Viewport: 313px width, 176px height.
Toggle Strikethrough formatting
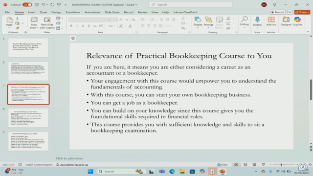pos(95,26)
